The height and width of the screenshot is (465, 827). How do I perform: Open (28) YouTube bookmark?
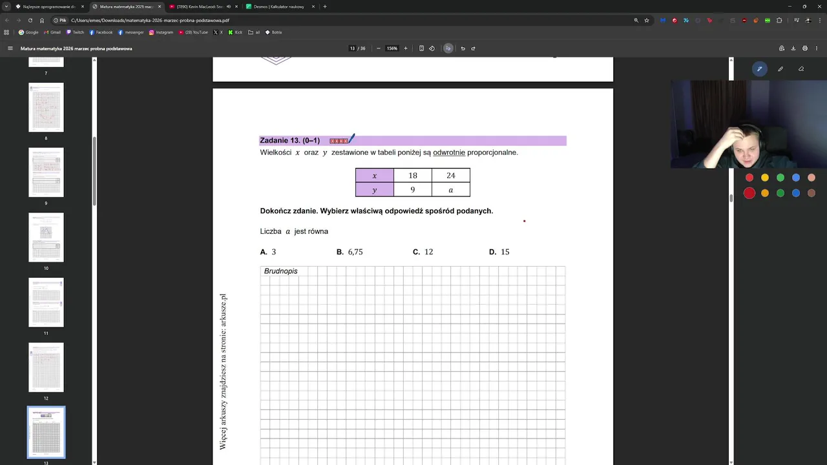coord(193,32)
